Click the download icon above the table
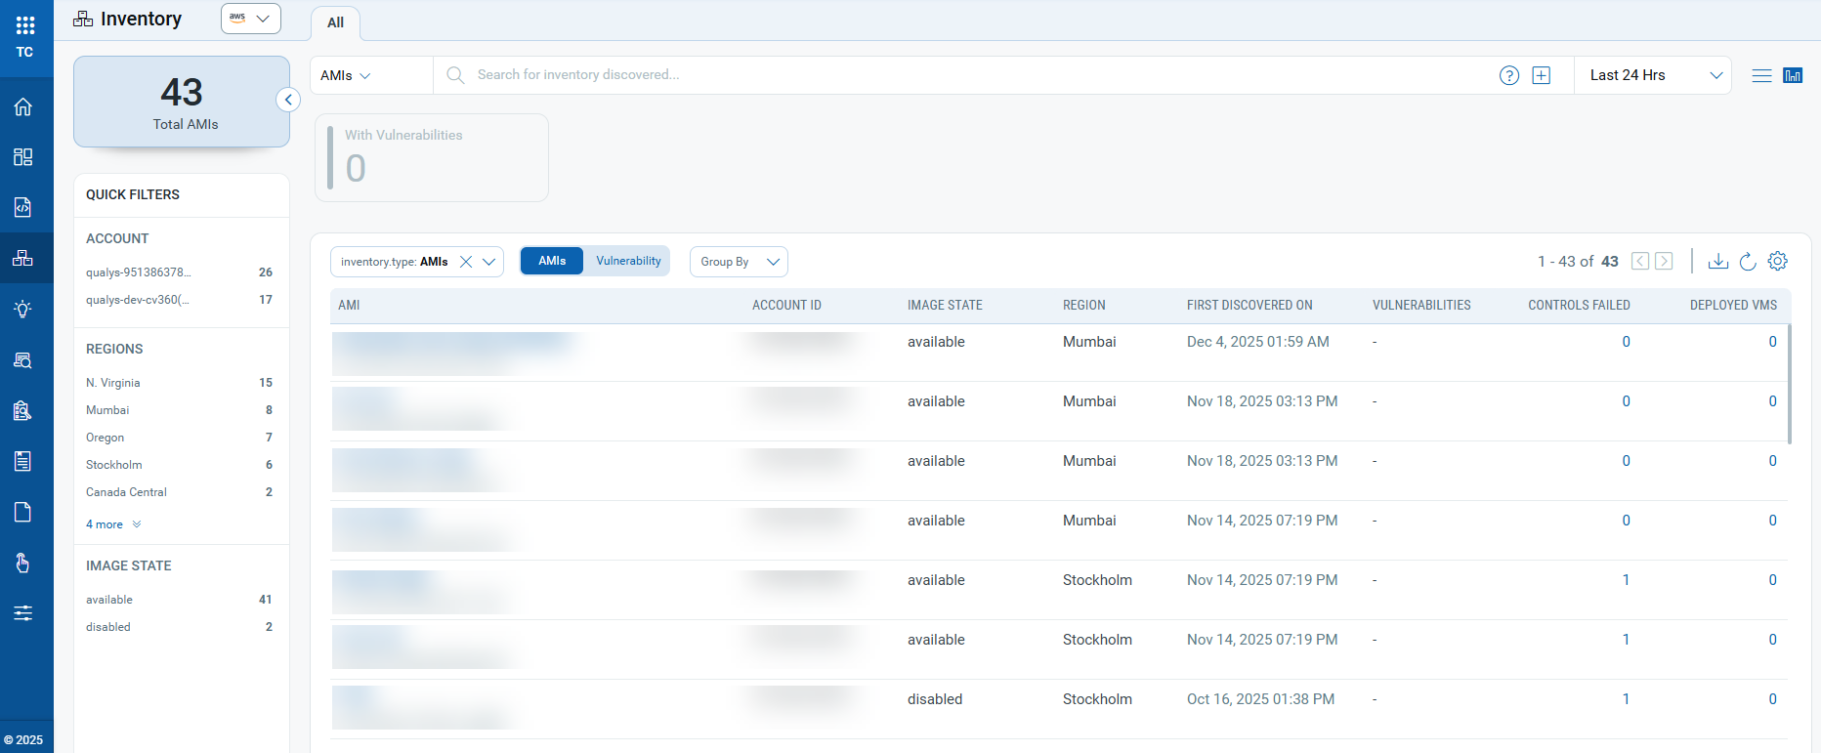 [1717, 262]
